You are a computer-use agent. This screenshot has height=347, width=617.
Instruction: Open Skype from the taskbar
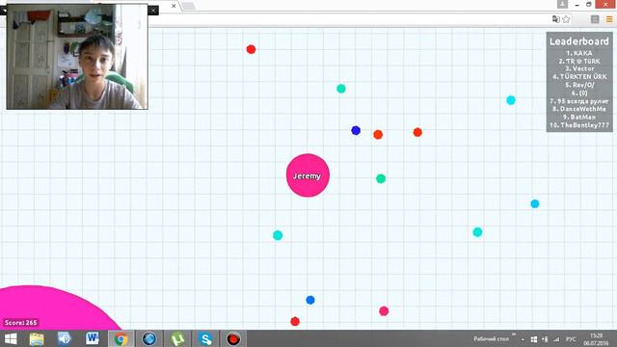(205, 338)
